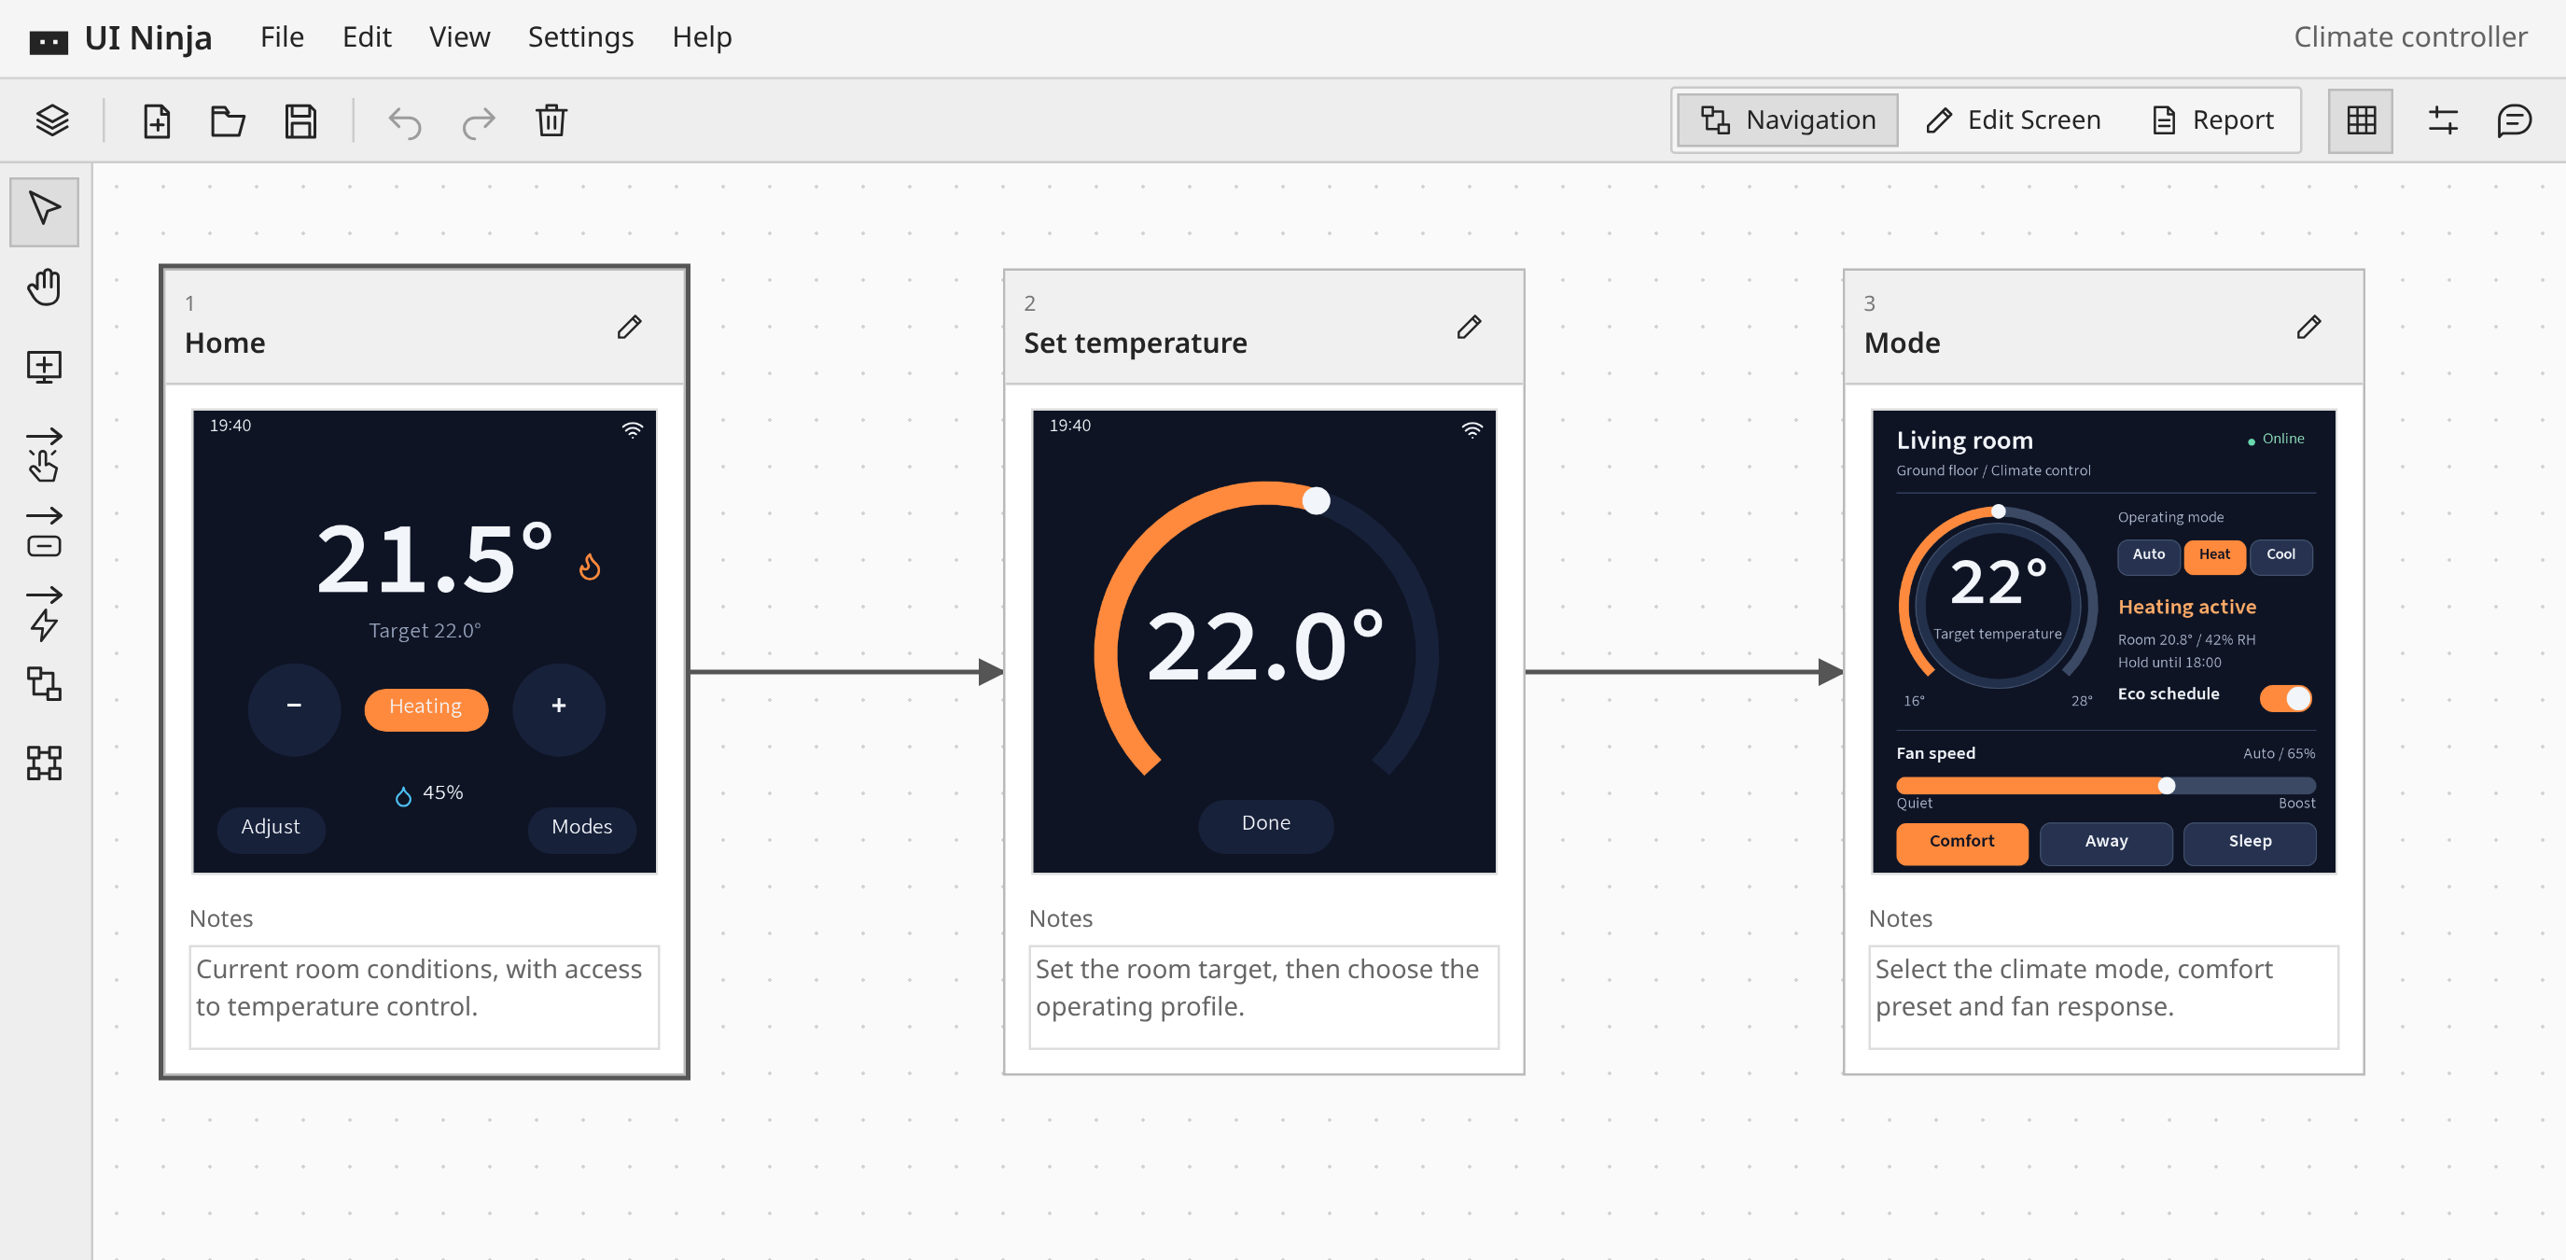2566x1260 pixels.
Task: Edit the Home screen with its pencil icon
Action: [x=630, y=327]
